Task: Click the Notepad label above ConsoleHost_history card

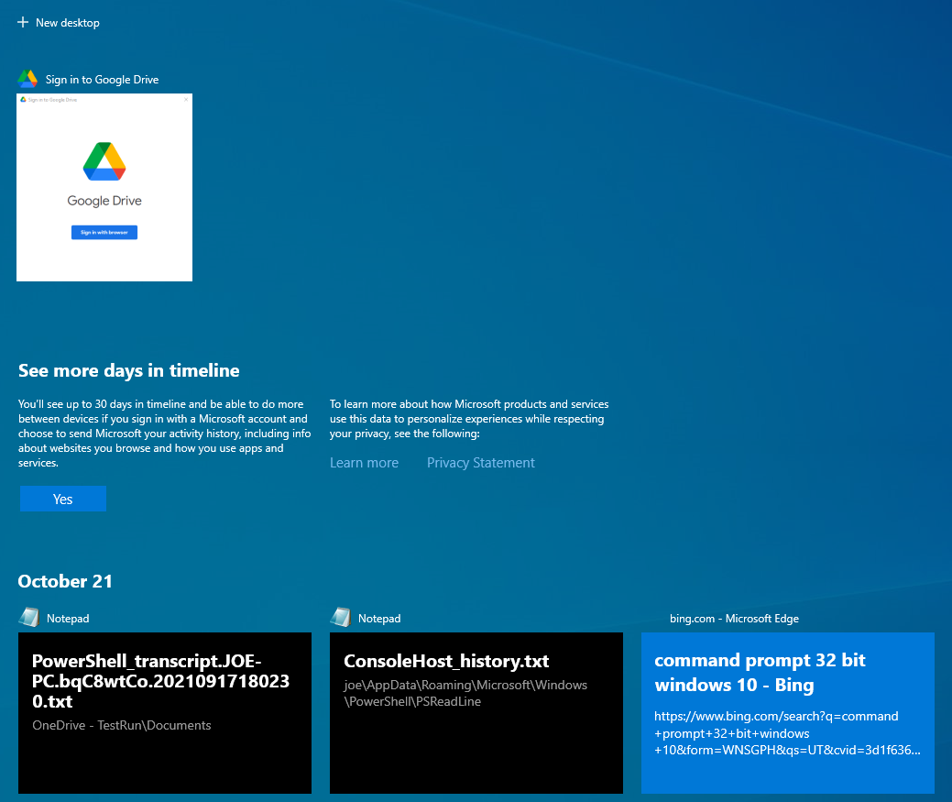Action: [379, 618]
